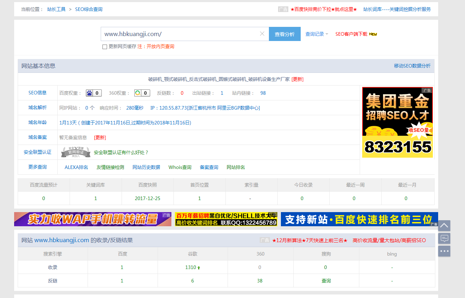The height and width of the screenshot is (298, 465).
Task: Open 移动SEO数据分析 link
Action: click(412, 66)
